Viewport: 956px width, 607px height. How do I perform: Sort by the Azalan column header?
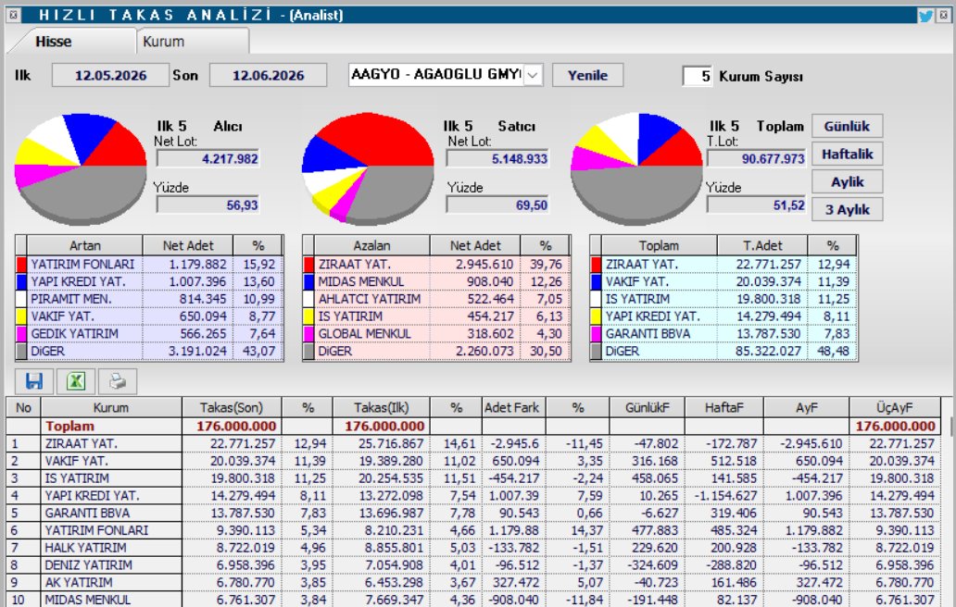371,245
